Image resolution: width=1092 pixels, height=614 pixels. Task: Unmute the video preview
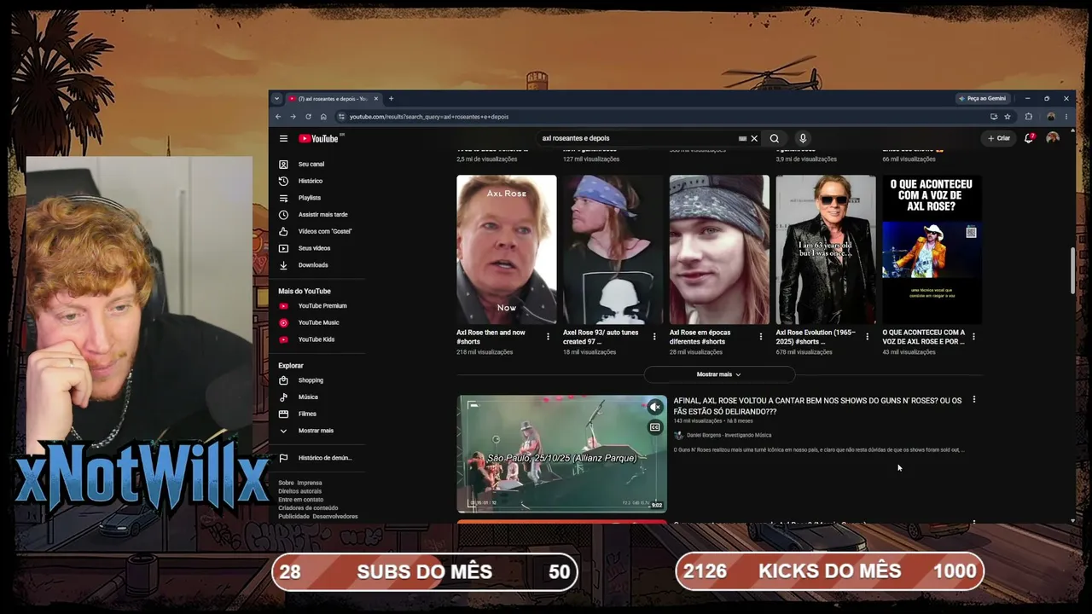click(654, 408)
